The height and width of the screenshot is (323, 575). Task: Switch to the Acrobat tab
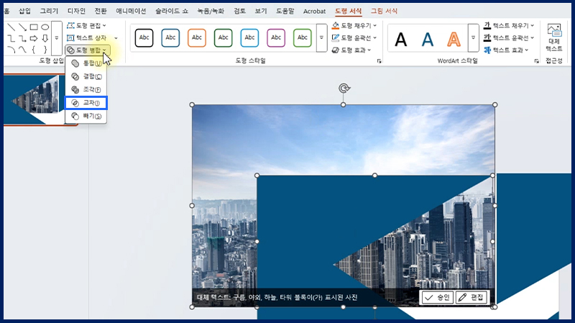pyautogui.click(x=314, y=12)
